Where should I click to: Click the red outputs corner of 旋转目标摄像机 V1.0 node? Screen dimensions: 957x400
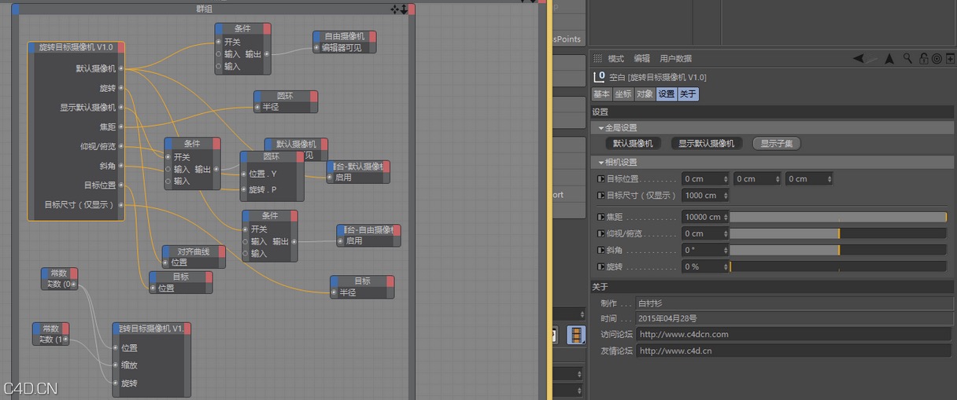(x=120, y=47)
